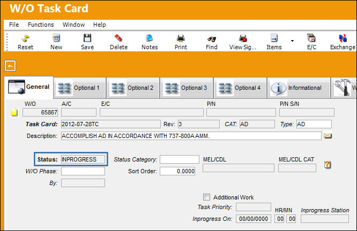Click the MEL/CDL CAT field
The image size is (357, 231).
(x=297, y=168)
